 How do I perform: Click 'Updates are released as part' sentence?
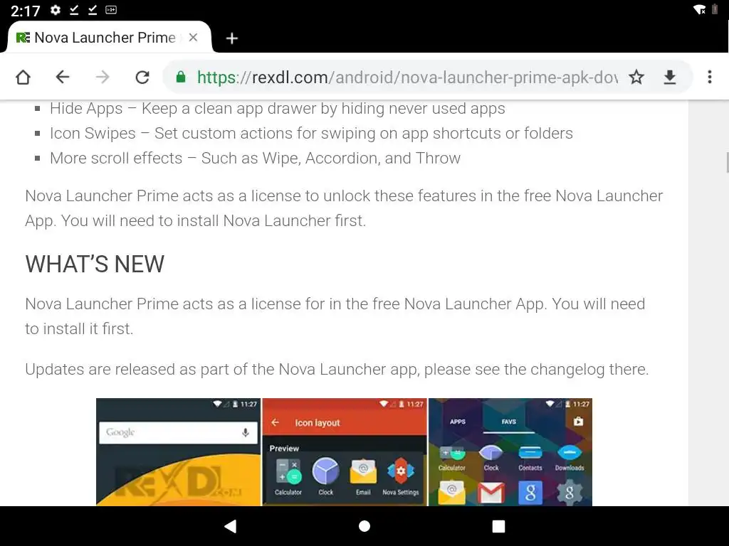(x=337, y=370)
